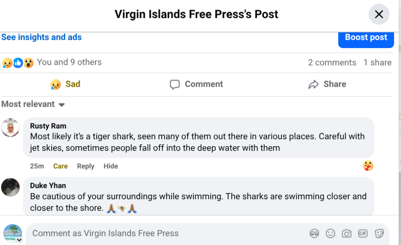
Task: View the 2 comments count
Action: coord(332,63)
